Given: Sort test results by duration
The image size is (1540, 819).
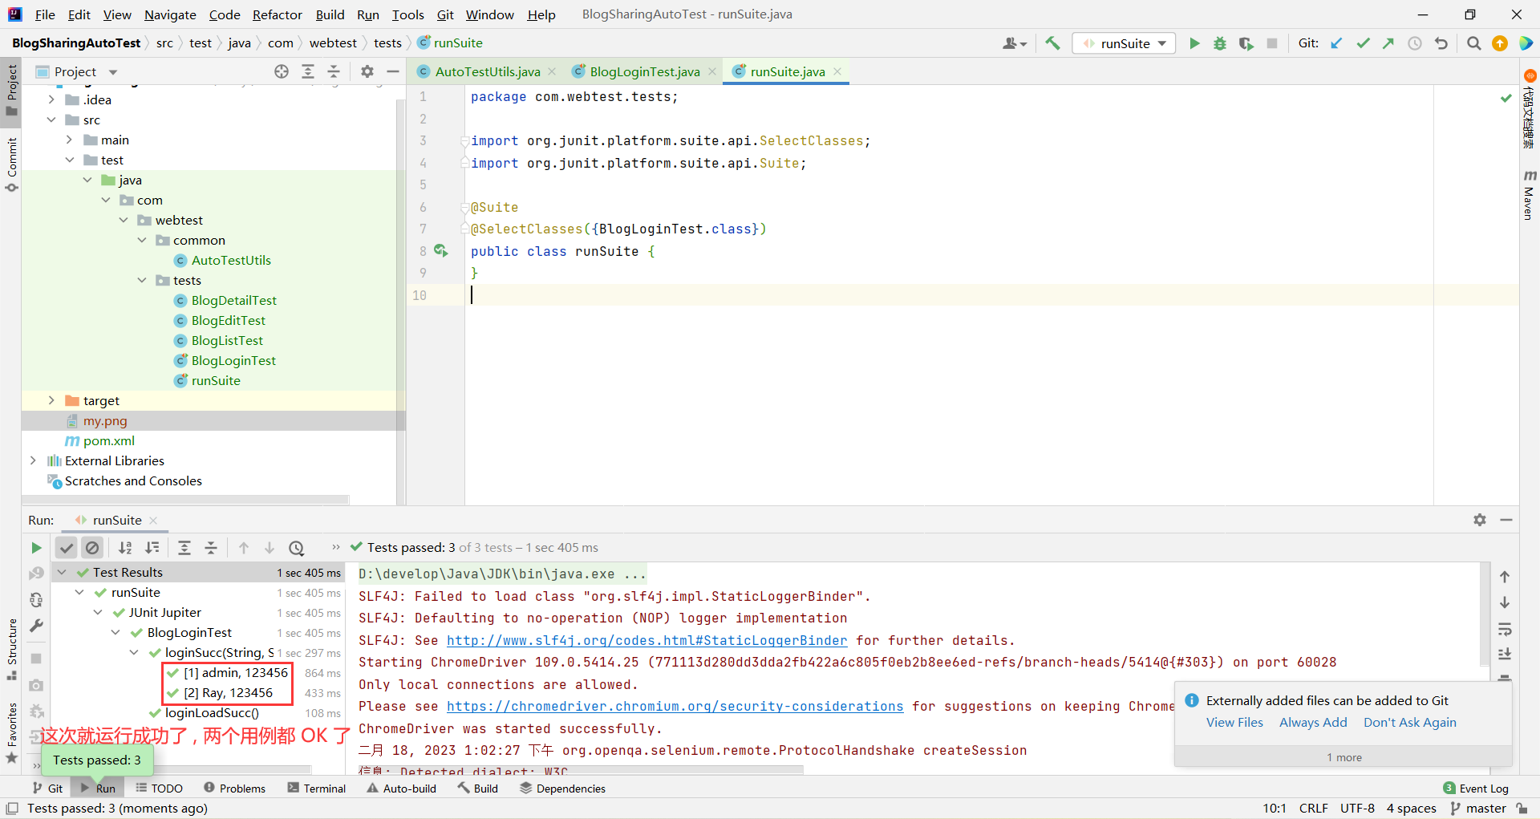Looking at the screenshot, I should [x=152, y=548].
